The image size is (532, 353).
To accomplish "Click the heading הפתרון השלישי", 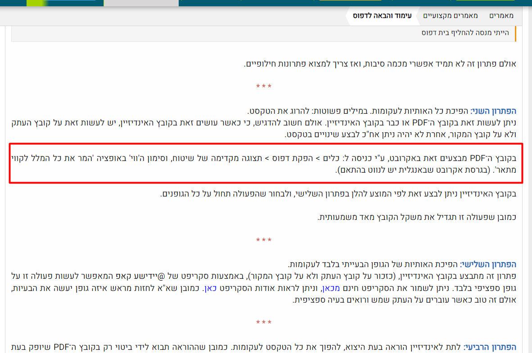I will point(488,264).
